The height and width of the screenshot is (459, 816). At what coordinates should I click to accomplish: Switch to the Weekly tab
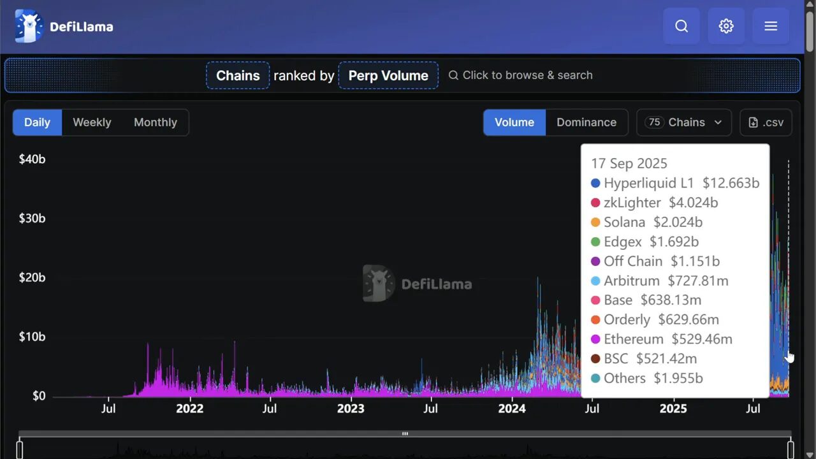pyautogui.click(x=92, y=122)
